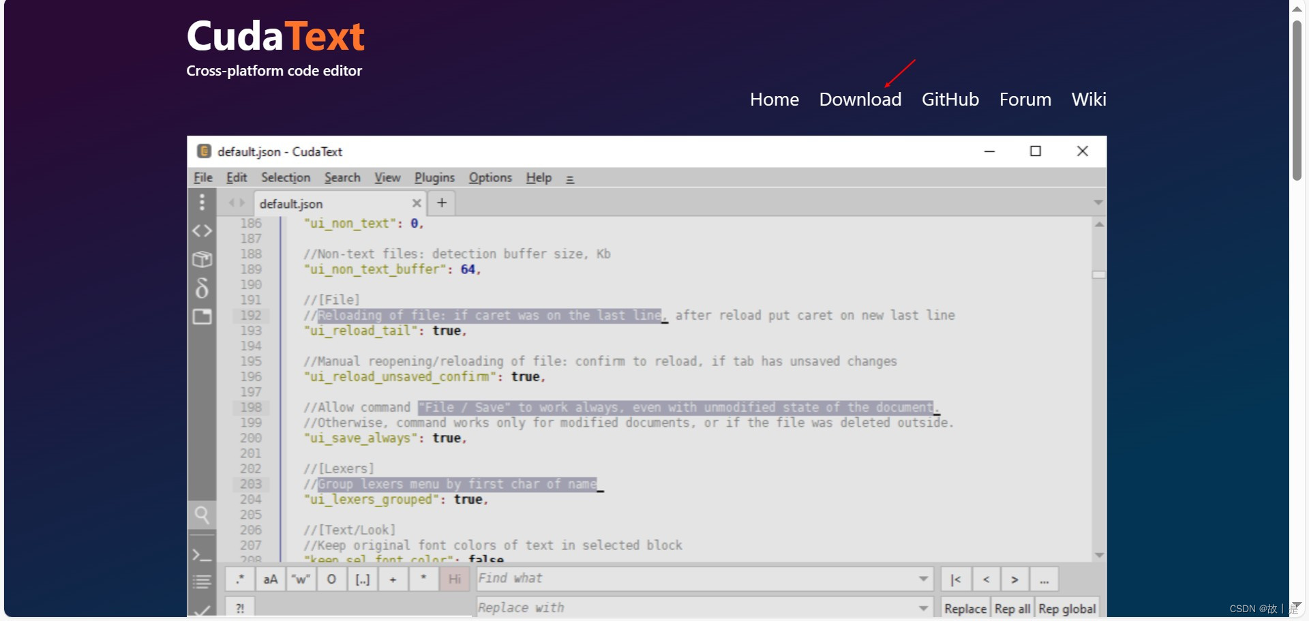Toggle case sensitive aA option
Image resolution: width=1309 pixels, height=621 pixels.
coord(271,579)
